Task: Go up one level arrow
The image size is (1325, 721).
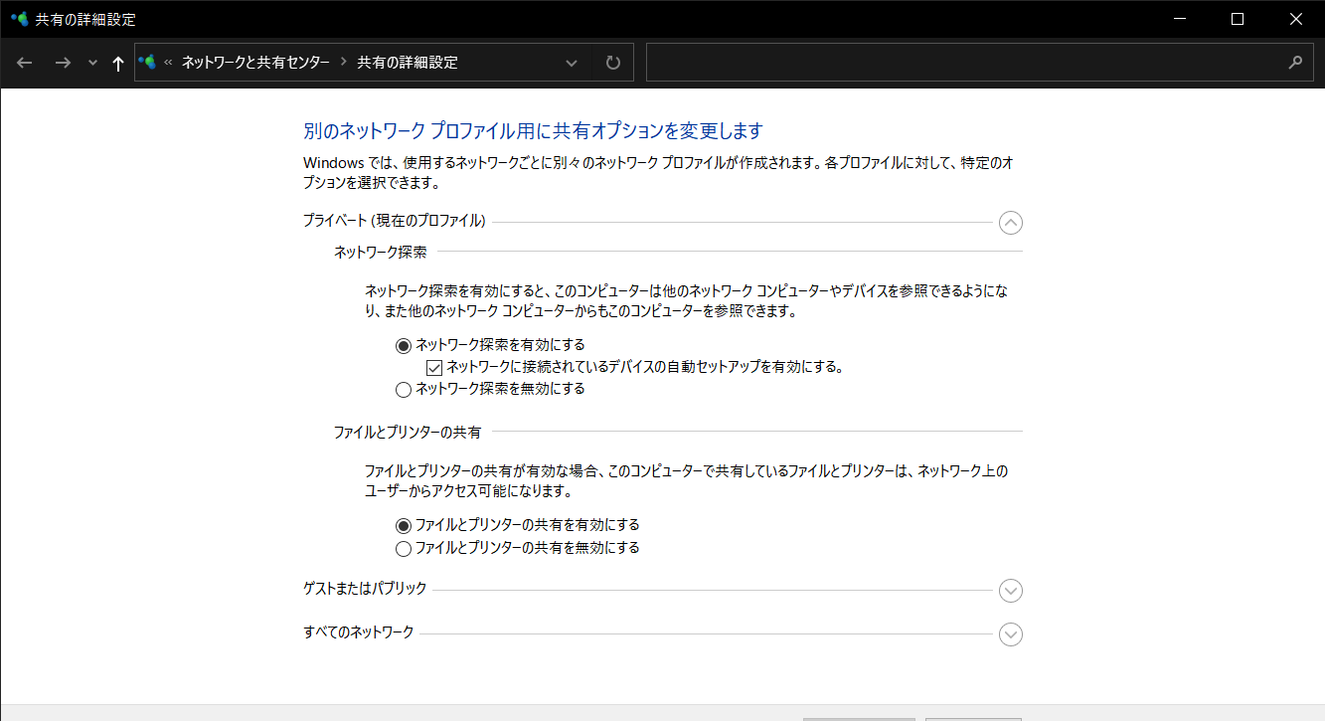Action: click(118, 63)
